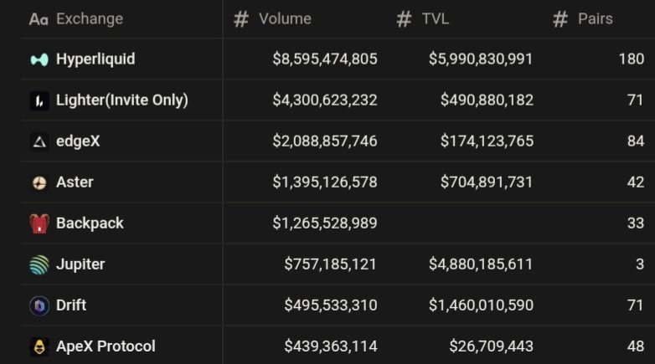Click the Aster logo icon
655x364 pixels.
(x=39, y=182)
